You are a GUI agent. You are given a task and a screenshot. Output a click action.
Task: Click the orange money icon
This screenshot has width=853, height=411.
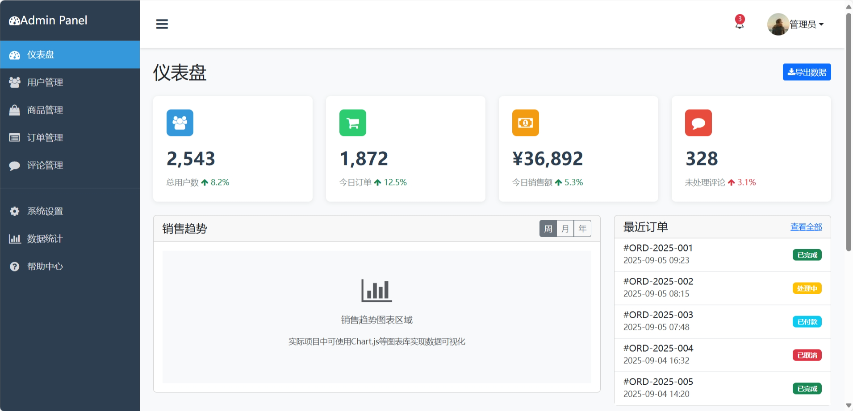point(525,123)
